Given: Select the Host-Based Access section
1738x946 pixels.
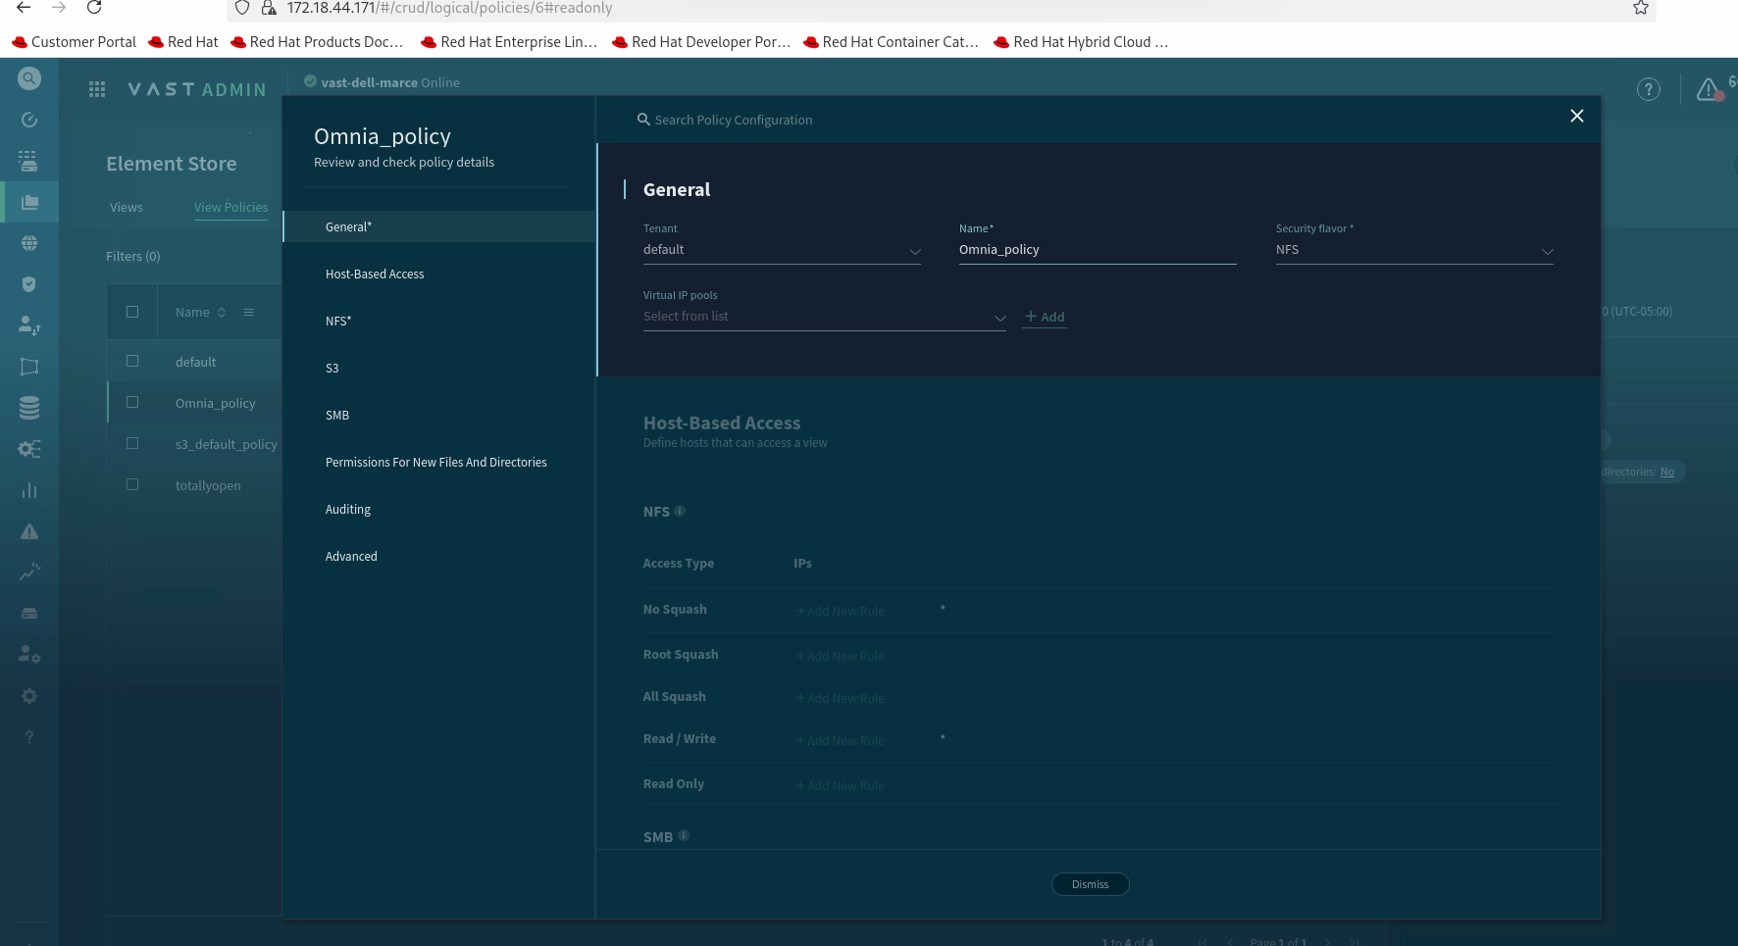Looking at the screenshot, I should [x=375, y=274].
